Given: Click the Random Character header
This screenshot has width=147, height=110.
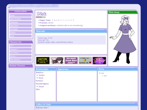Looking at the screenshot, I should [x=21, y=66].
